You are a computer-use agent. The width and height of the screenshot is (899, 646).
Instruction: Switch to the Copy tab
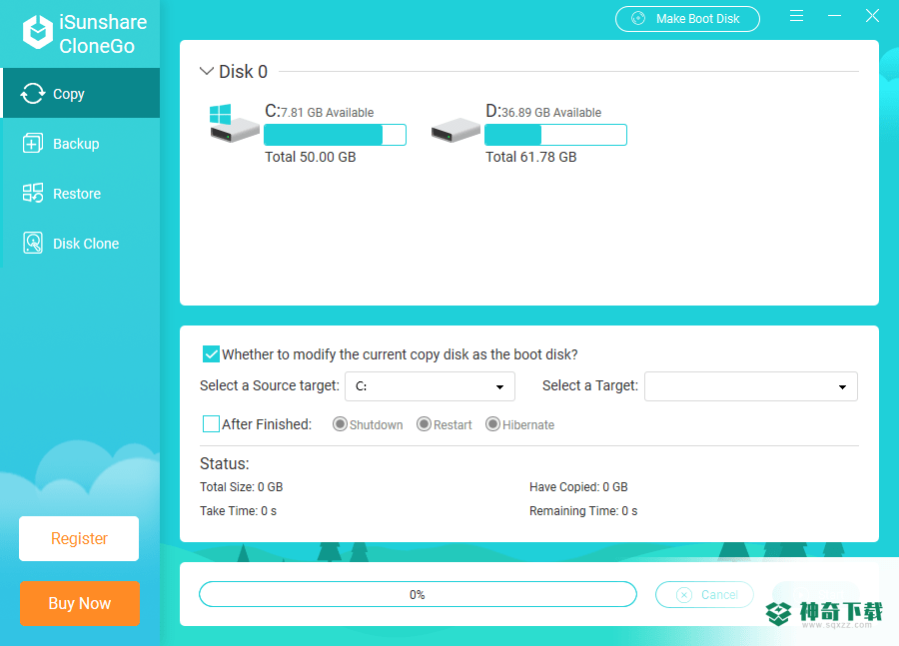tap(82, 94)
